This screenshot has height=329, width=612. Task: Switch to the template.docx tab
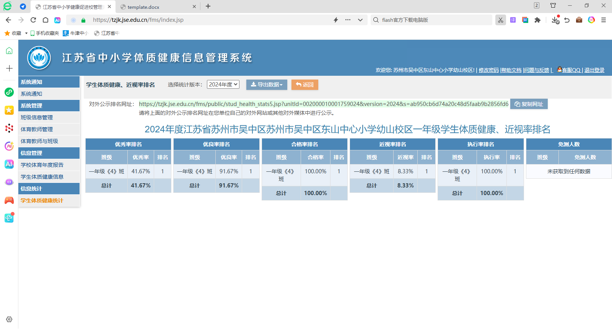pos(143,7)
